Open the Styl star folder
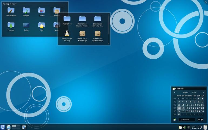 coord(42,26)
